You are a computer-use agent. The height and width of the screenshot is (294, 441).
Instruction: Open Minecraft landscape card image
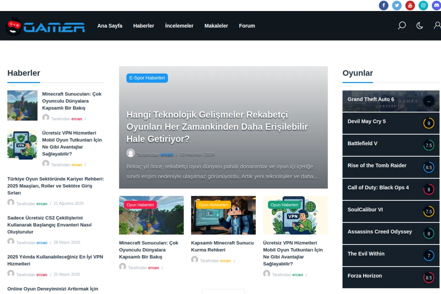151,215
